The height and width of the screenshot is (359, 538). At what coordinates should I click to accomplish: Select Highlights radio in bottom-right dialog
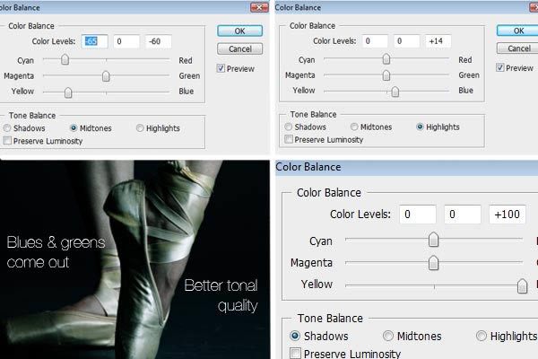(x=482, y=336)
